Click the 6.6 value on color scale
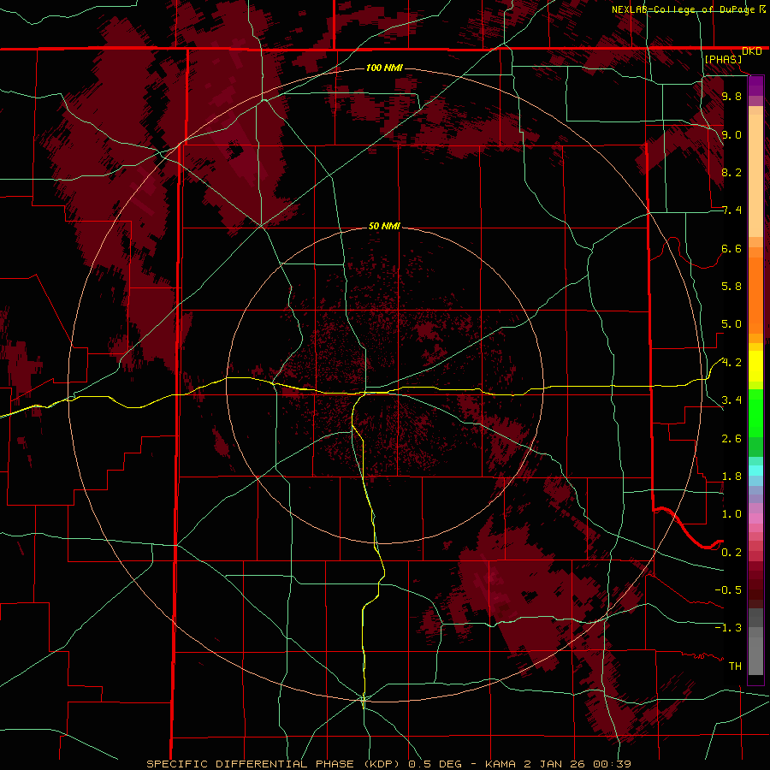Screen dimensions: 770x770 [x=731, y=248]
